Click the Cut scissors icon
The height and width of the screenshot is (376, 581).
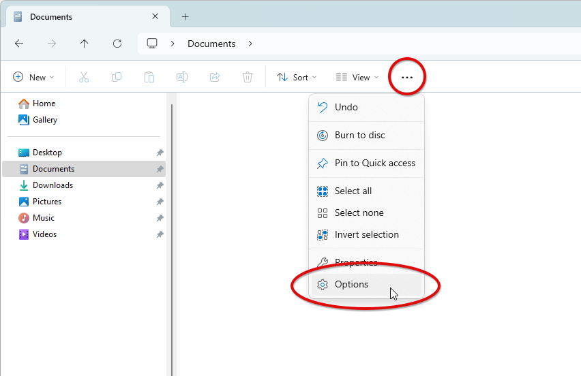(84, 77)
